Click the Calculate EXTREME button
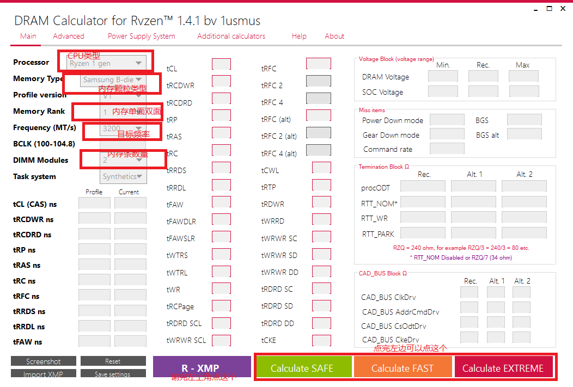 (x=503, y=368)
